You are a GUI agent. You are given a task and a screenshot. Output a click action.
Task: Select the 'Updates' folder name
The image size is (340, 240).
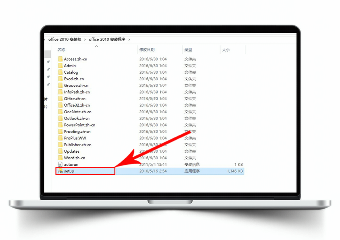[72, 151]
